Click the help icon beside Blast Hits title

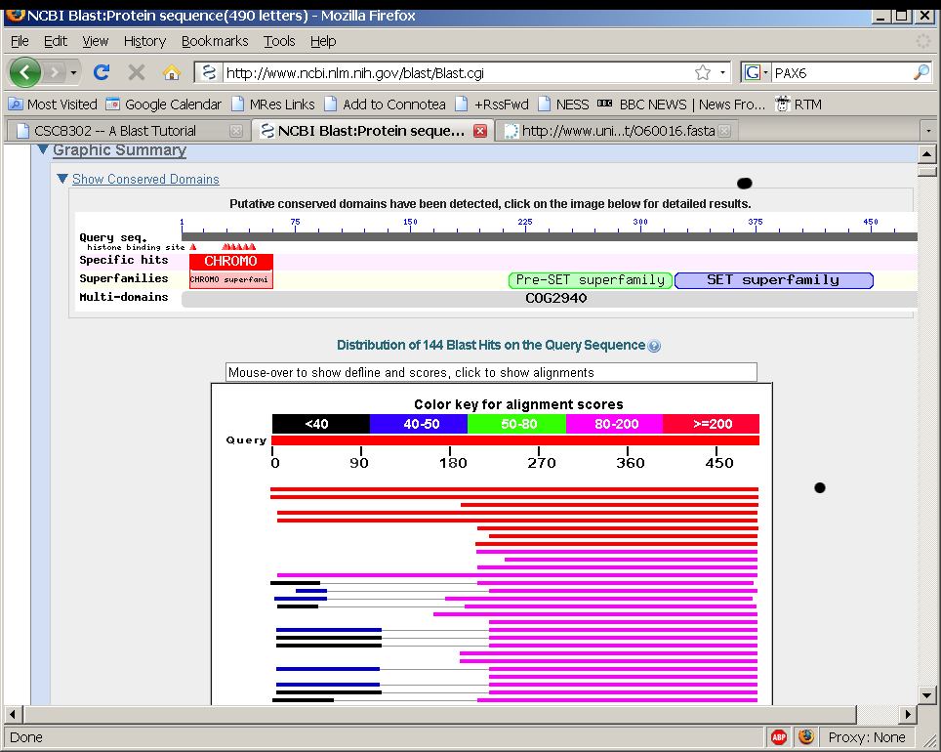tap(654, 346)
